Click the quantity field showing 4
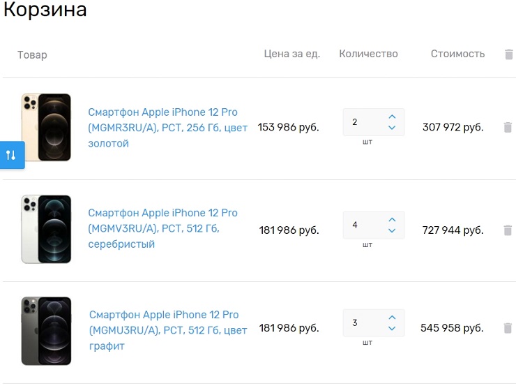The image size is (516, 386). point(363,225)
